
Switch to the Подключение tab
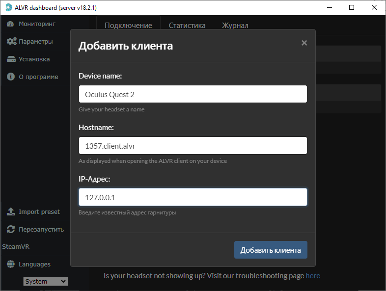click(128, 26)
